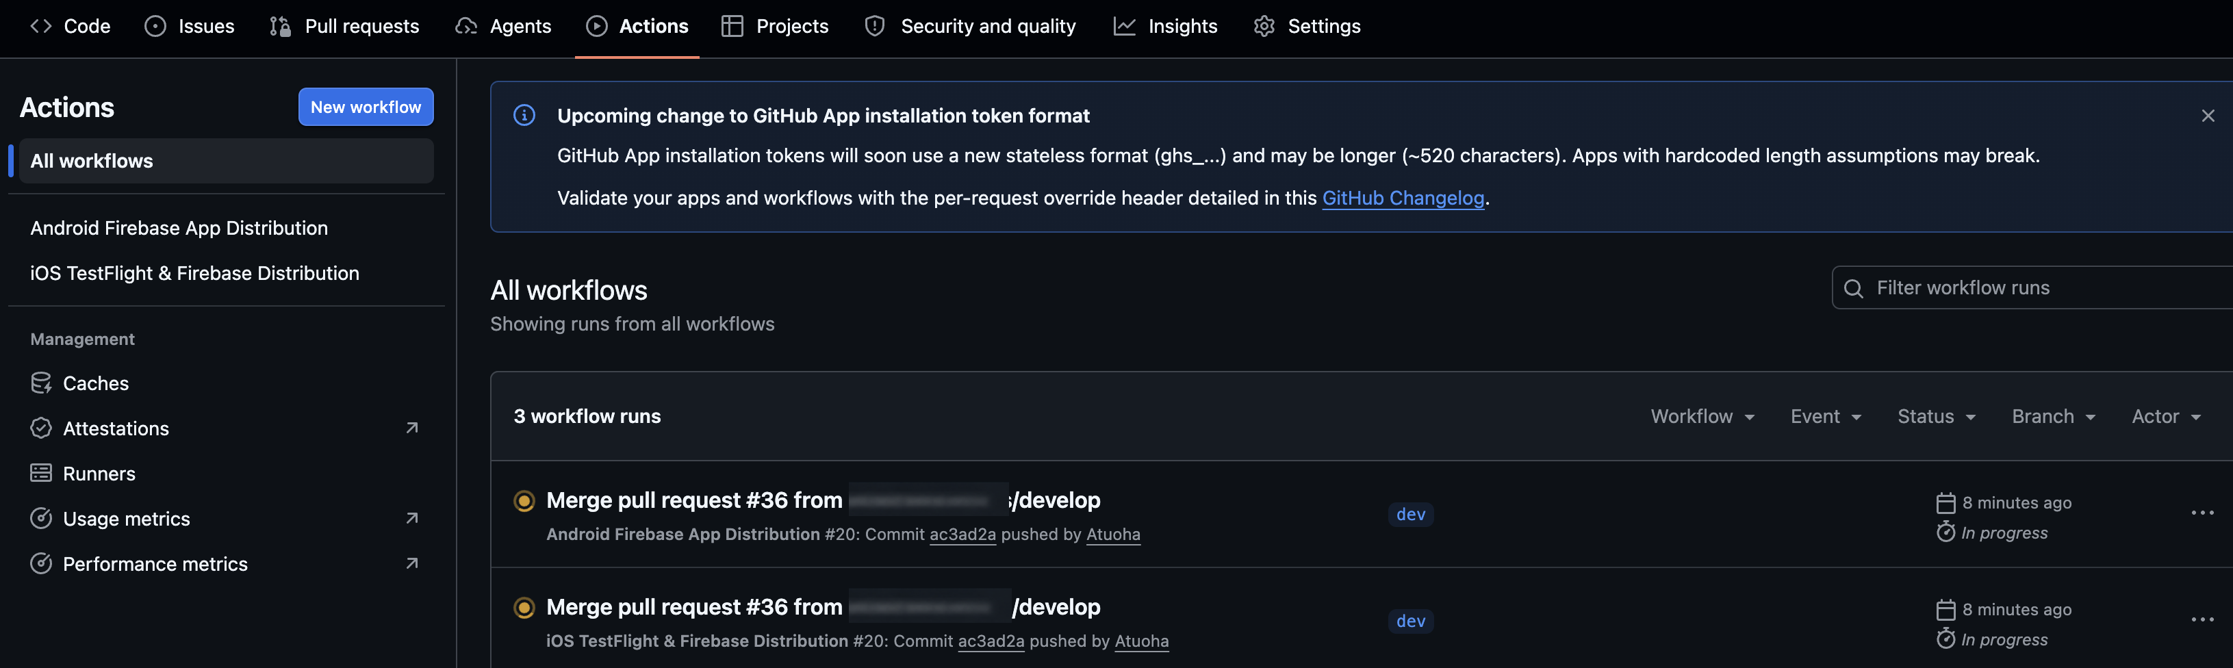2233x668 pixels.
Task: Click in-progress status icon of Android Firebase run
Action: tap(524, 501)
